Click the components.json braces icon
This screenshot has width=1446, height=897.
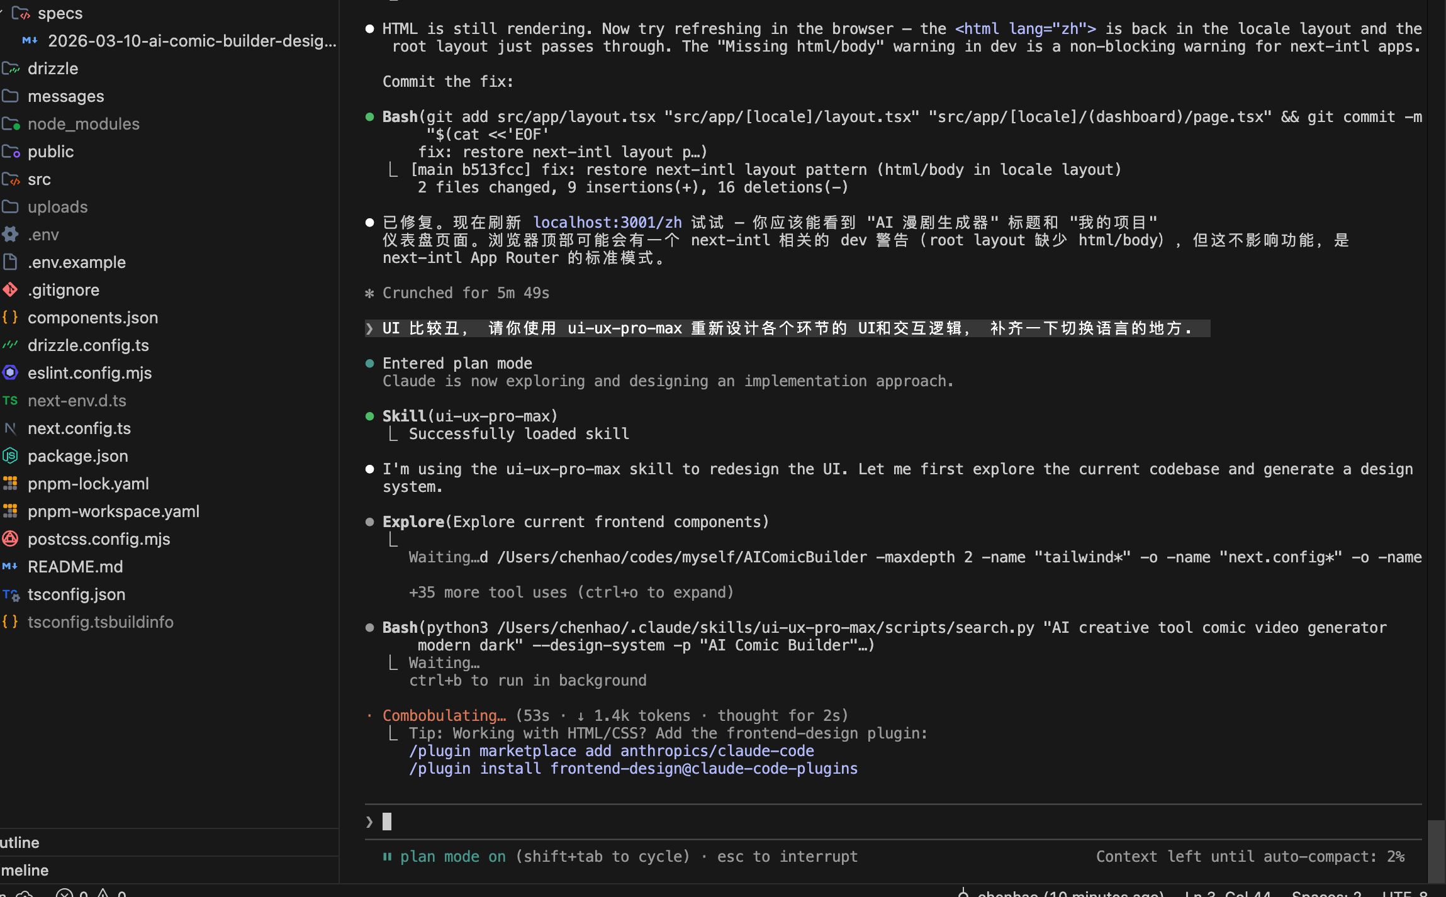[10, 318]
